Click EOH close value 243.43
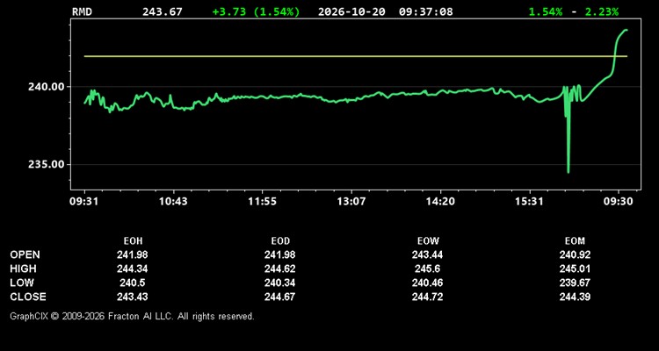 [x=133, y=297]
